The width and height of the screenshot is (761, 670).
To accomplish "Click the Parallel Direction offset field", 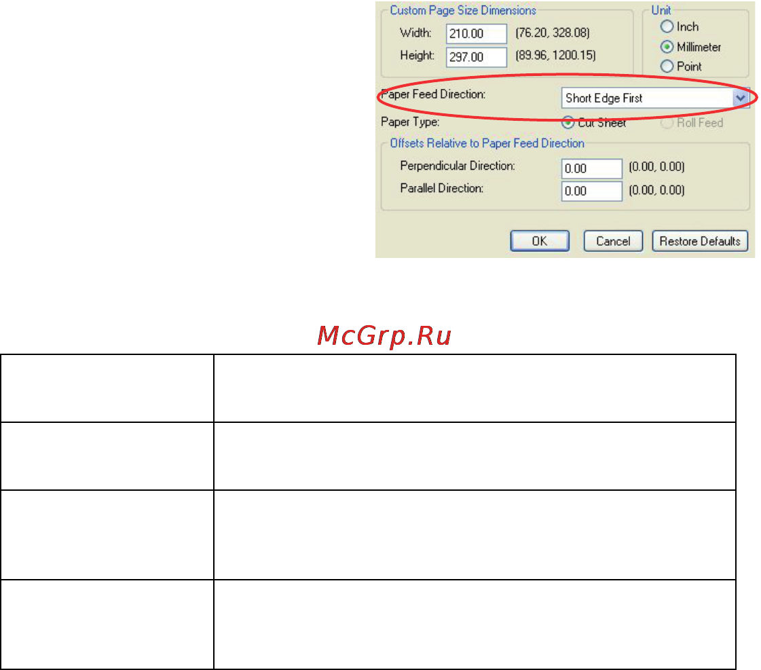I will [591, 191].
